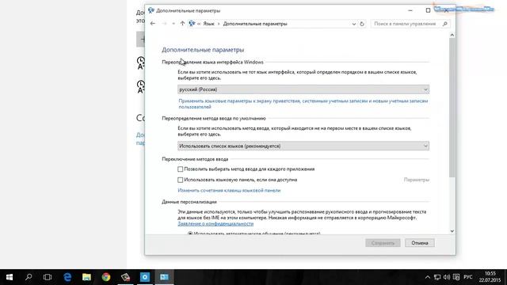Show hidden tray icons
This screenshot has height=285, width=507.
click(428, 277)
